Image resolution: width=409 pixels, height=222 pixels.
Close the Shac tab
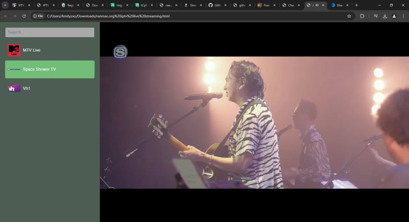pyautogui.click(x=347, y=5)
